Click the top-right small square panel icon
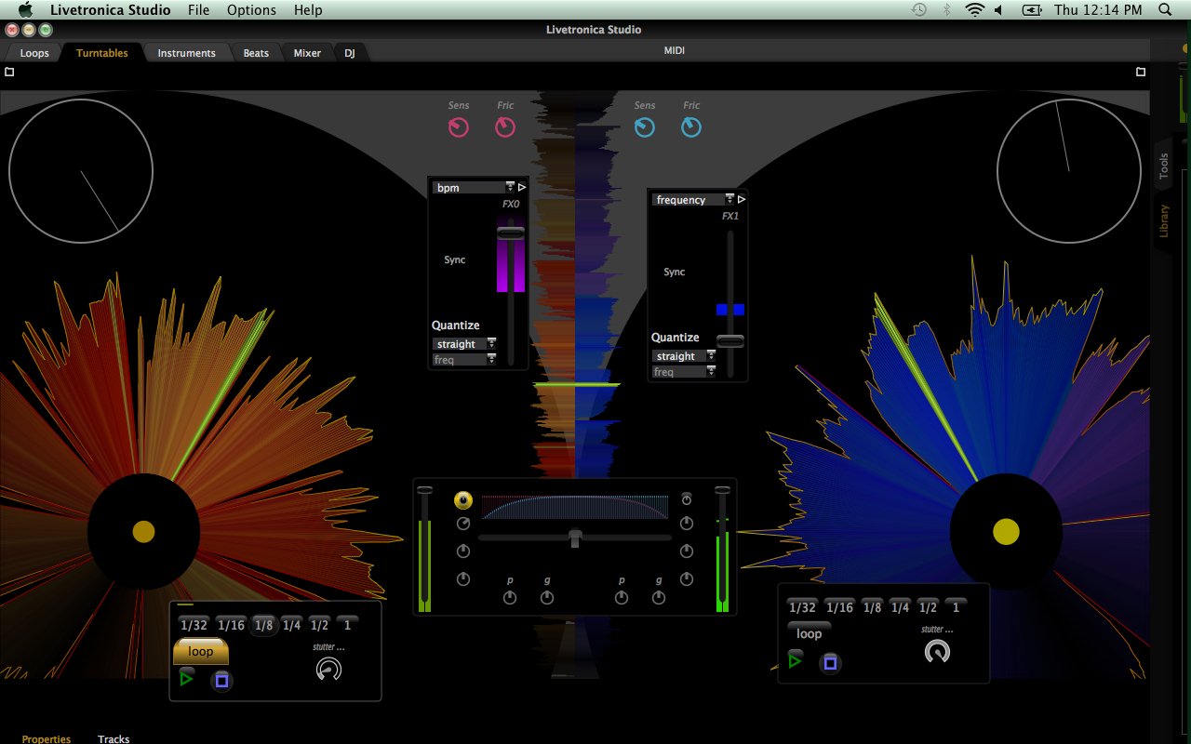Viewport: 1191px width, 744px height. tap(1141, 72)
